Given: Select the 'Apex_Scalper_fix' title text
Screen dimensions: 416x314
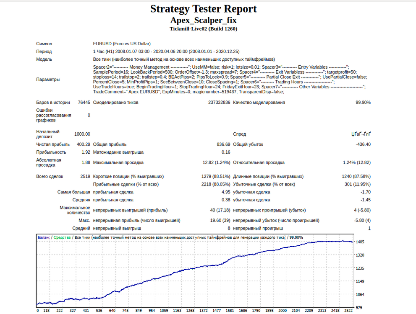Looking at the screenshot, I should tap(204, 20).
